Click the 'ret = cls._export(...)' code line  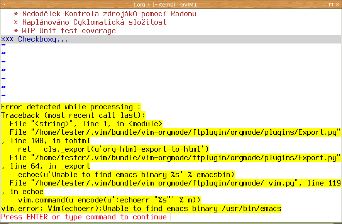tap(113, 149)
